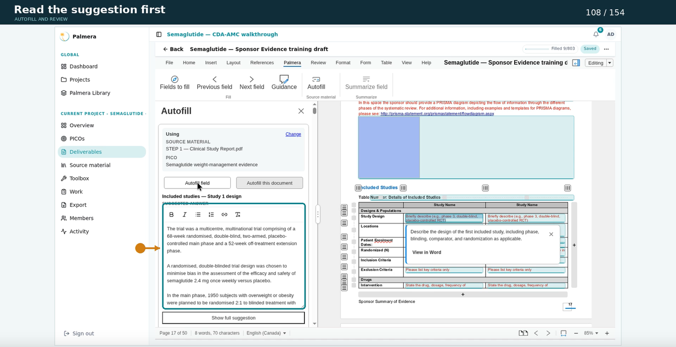The width and height of the screenshot is (676, 347).
Task: Go to next page arrow in status bar
Action: [548, 333]
